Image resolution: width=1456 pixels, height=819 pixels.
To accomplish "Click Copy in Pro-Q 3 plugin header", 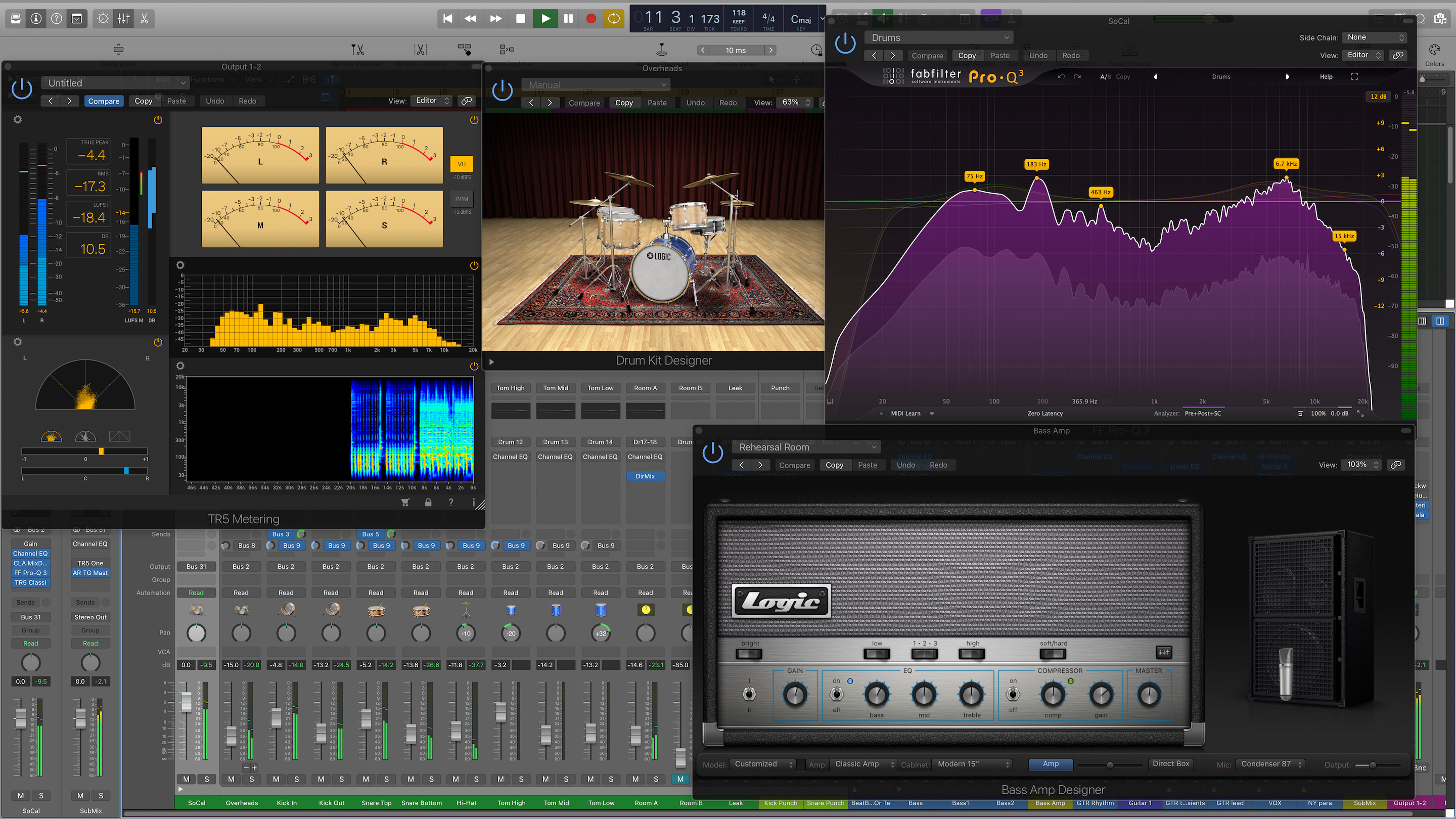I will click(x=967, y=56).
